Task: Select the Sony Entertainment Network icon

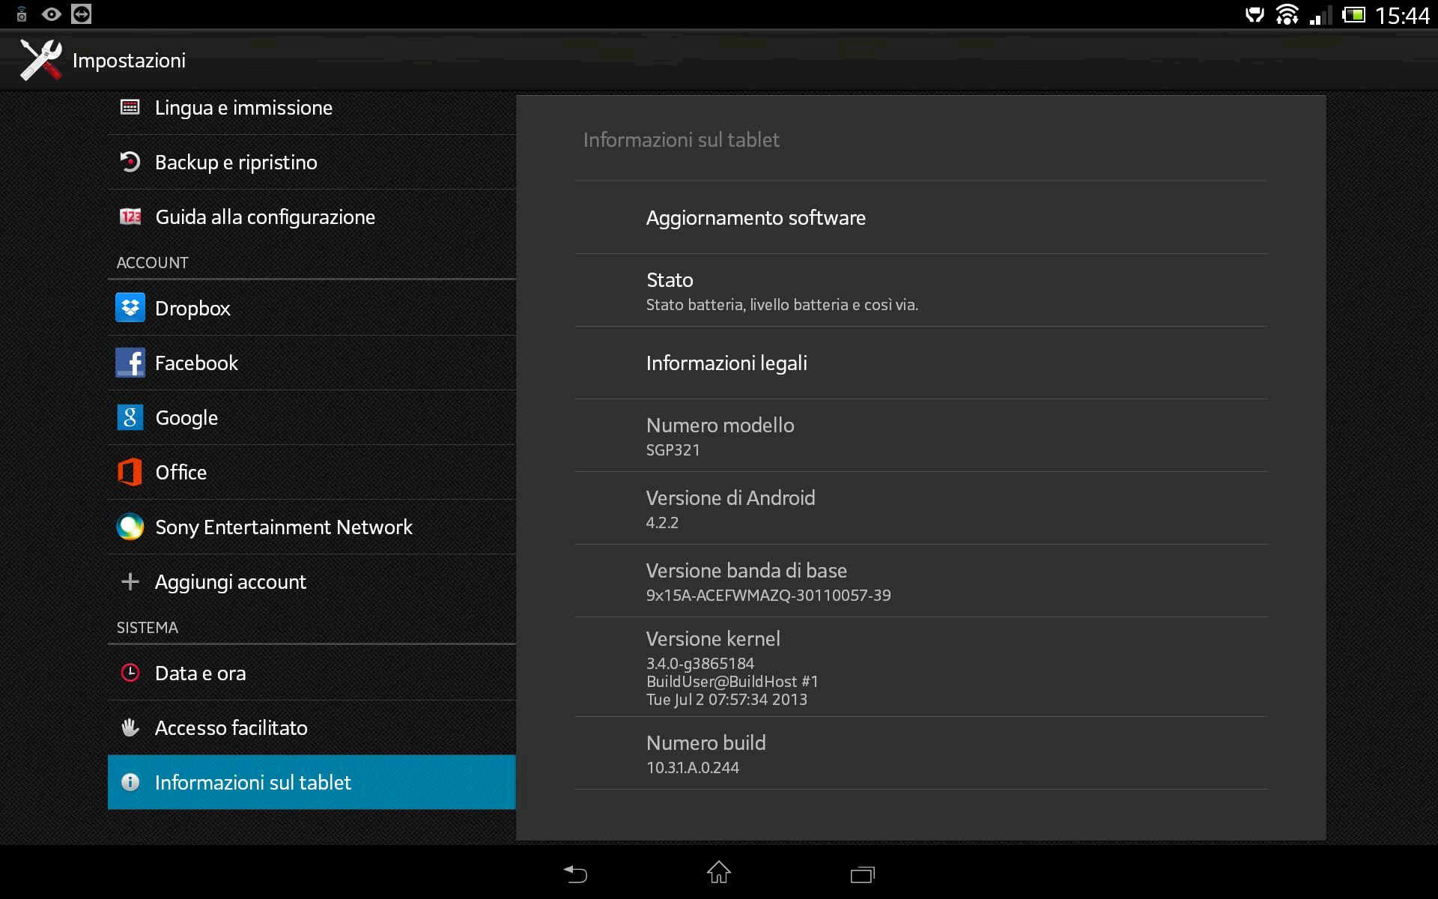Action: tap(130, 527)
